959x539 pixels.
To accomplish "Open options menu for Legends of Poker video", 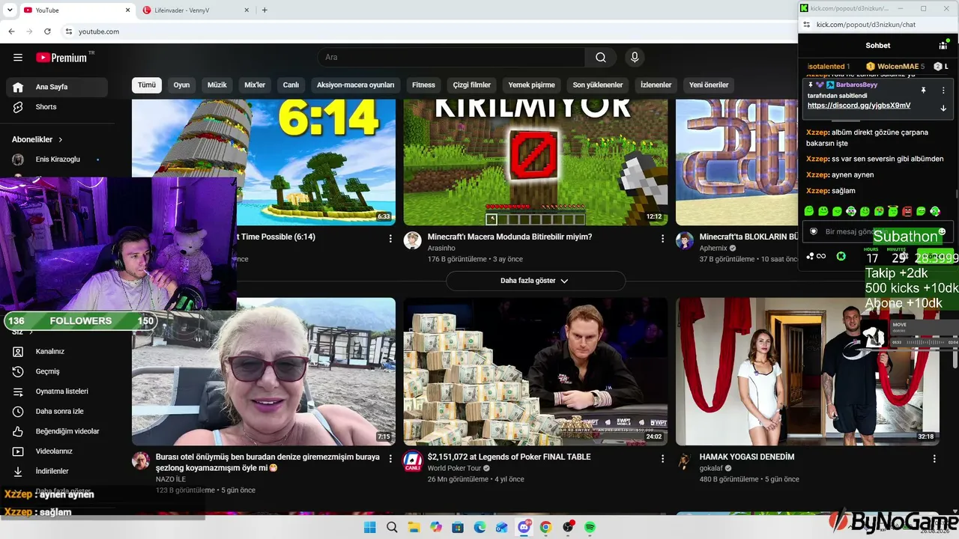I will pyautogui.click(x=662, y=458).
